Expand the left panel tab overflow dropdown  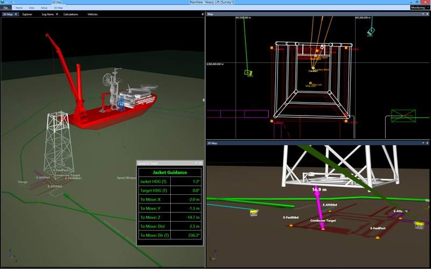tap(203, 15)
